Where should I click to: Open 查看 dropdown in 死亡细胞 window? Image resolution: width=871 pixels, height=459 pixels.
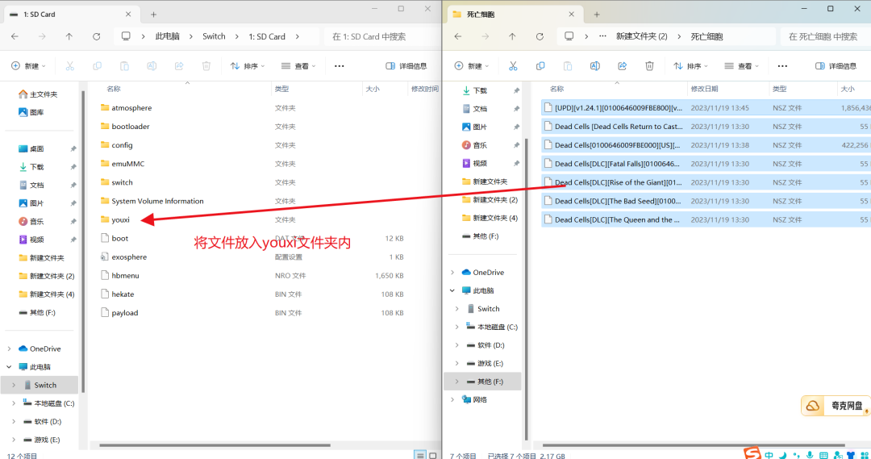(742, 66)
